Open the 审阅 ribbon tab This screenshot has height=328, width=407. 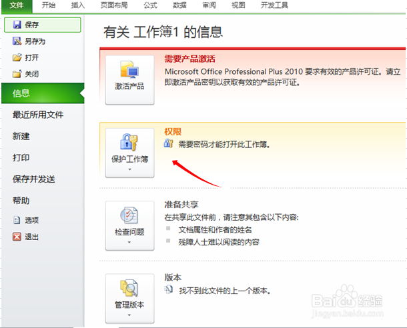tap(209, 5)
